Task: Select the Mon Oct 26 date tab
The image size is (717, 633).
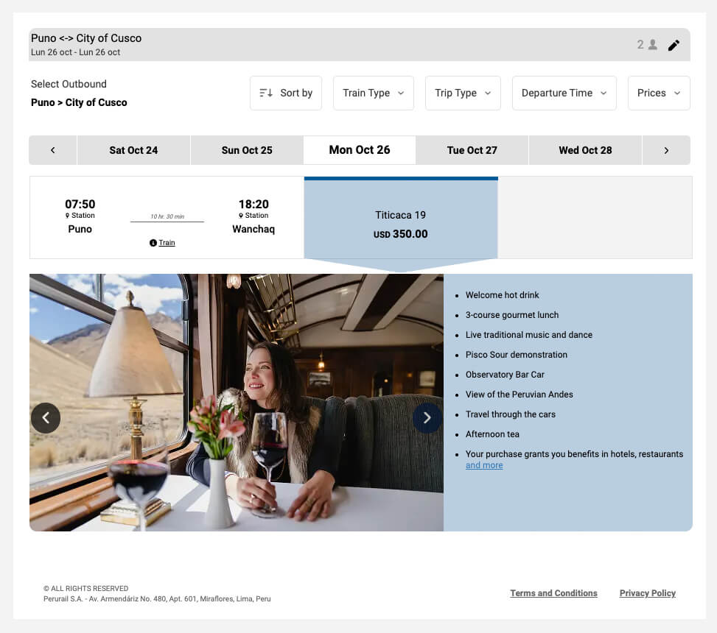Action: 360,150
